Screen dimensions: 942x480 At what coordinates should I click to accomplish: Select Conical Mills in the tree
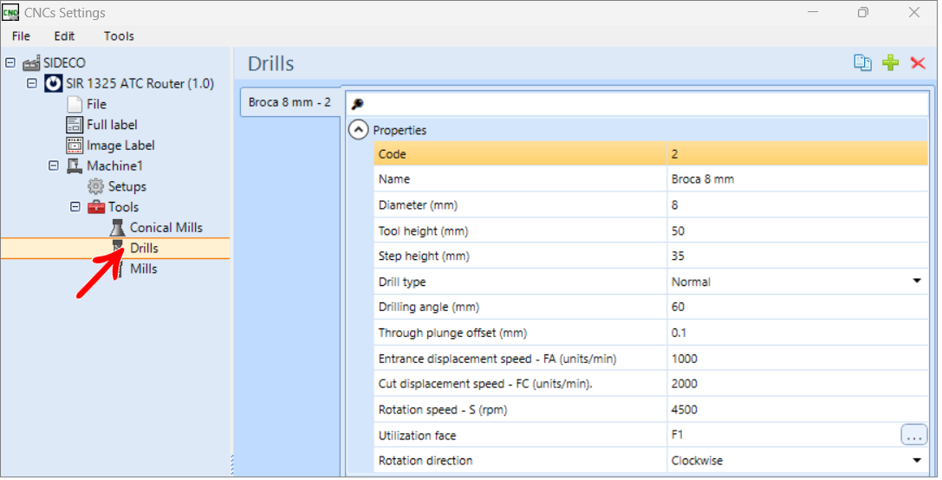click(x=166, y=228)
